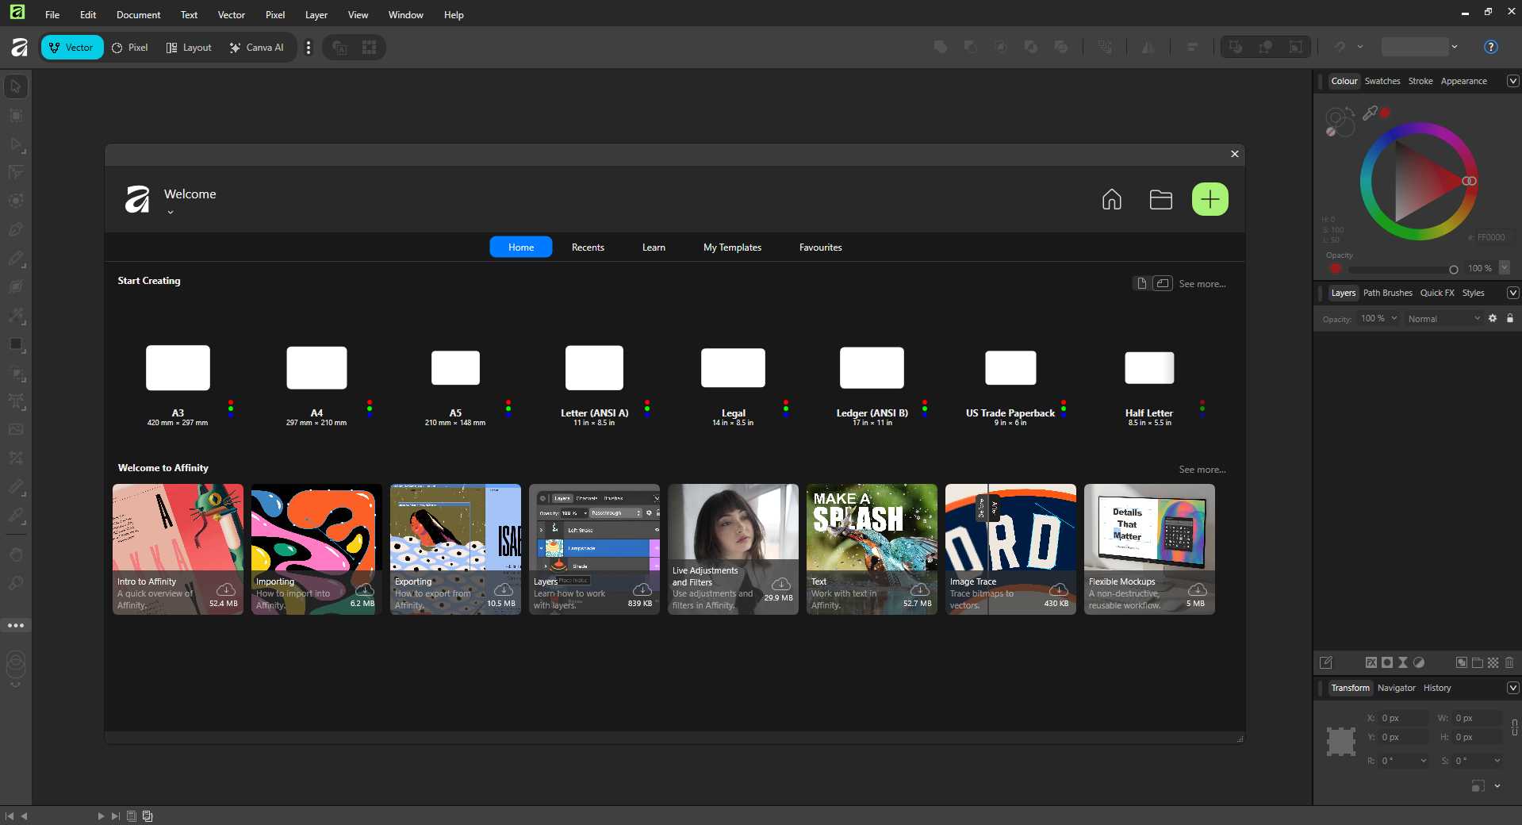
Task: Switch to the My Templates tab
Action: click(x=732, y=247)
